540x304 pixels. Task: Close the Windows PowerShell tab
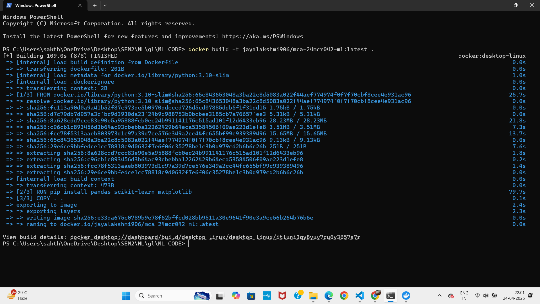[80, 5]
